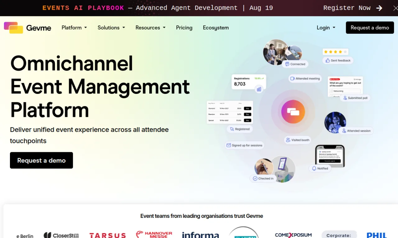Close the Events AI Playbook banner
Screen dimensions: 398x238
click(395, 8)
